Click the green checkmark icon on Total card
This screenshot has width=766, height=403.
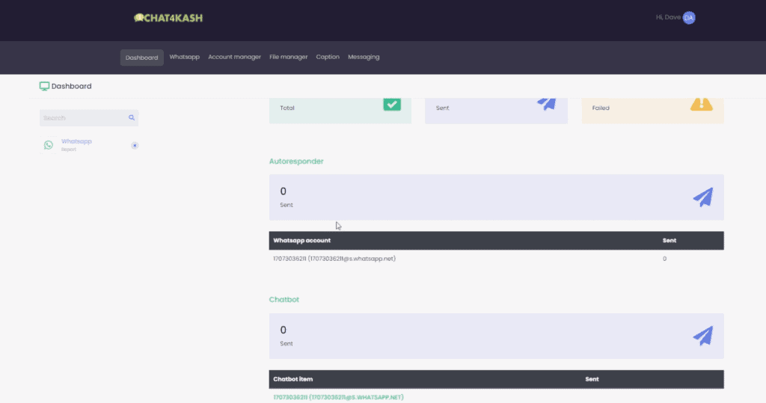[392, 104]
